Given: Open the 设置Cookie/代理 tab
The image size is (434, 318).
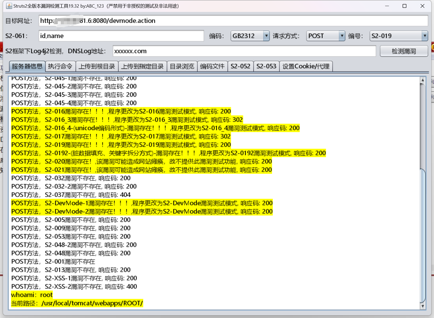Looking at the screenshot, I should click(x=306, y=66).
